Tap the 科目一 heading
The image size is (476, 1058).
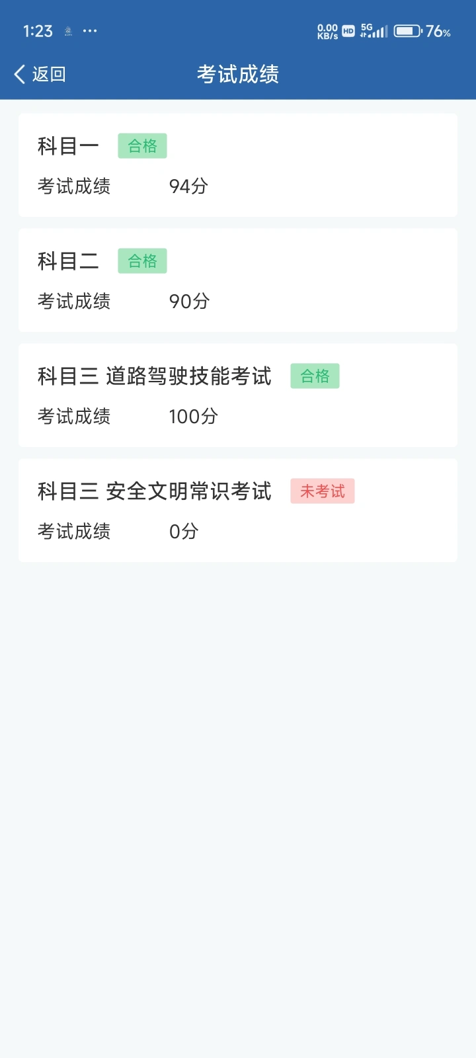tap(68, 146)
